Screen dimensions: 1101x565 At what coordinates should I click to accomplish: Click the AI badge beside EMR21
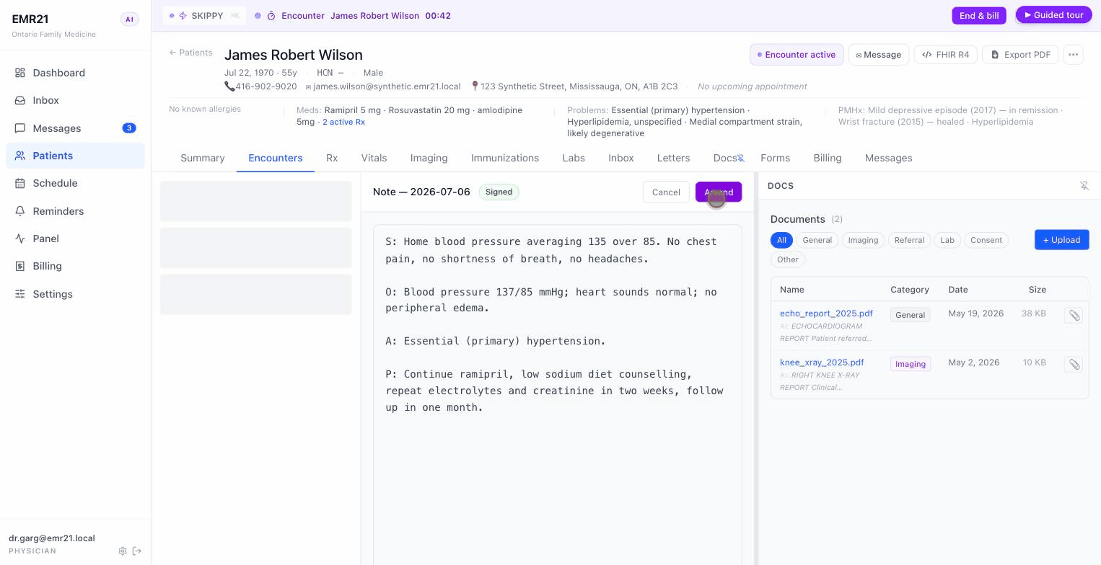click(129, 19)
